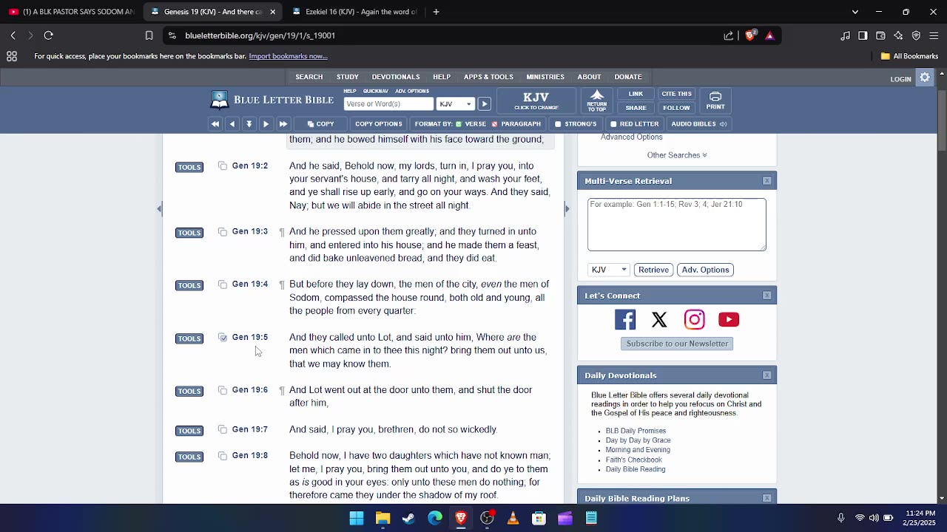This screenshot has width=947, height=532.
Task: Toggle browser sidebar panel icon
Action: tap(863, 35)
